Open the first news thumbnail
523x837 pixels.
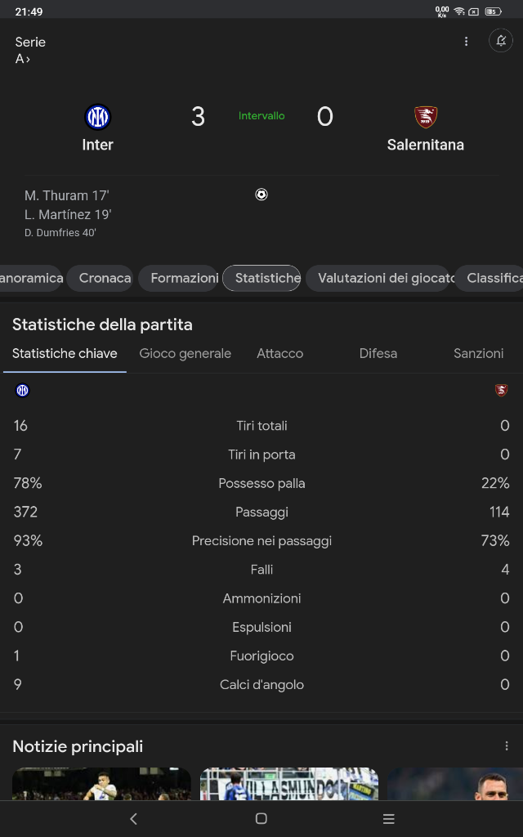[101, 784]
